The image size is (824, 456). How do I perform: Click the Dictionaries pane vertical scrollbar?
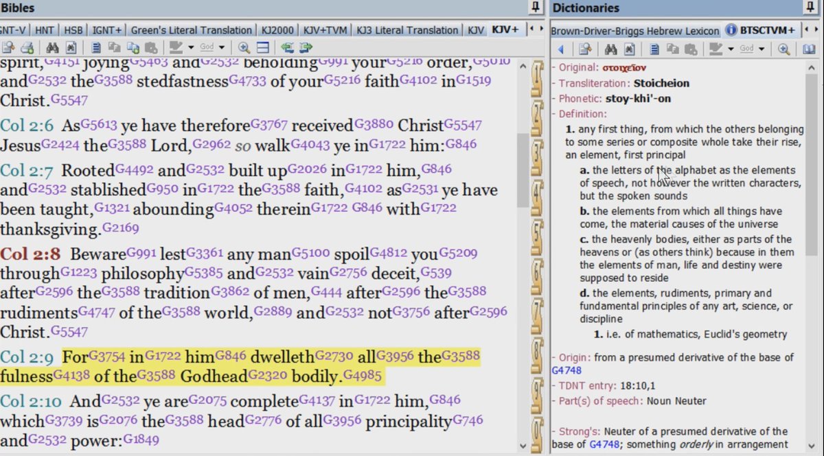811,257
